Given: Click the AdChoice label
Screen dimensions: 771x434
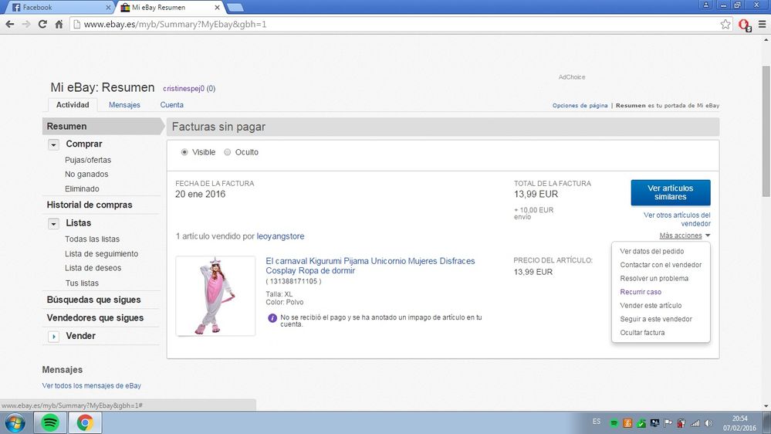Looking at the screenshot, I should point(571,77).
